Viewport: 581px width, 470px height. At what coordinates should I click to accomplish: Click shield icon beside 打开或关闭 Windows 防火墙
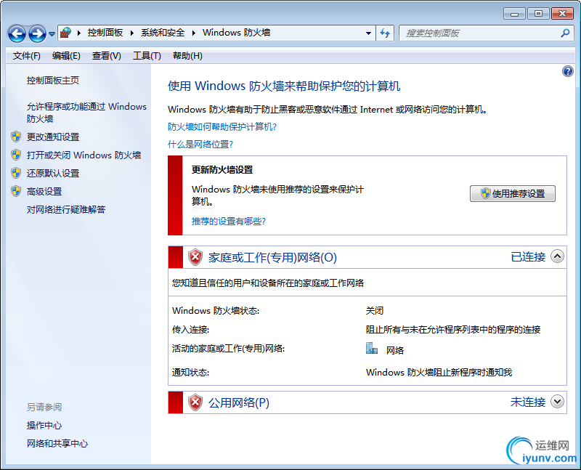(16, 155)
